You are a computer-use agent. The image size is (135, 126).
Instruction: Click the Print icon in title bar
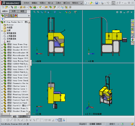coord(102,3)
